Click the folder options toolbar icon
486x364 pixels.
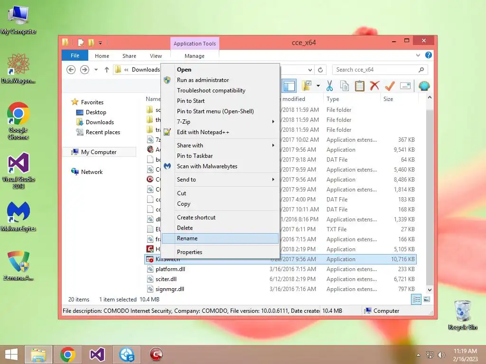tap(307, 86)
